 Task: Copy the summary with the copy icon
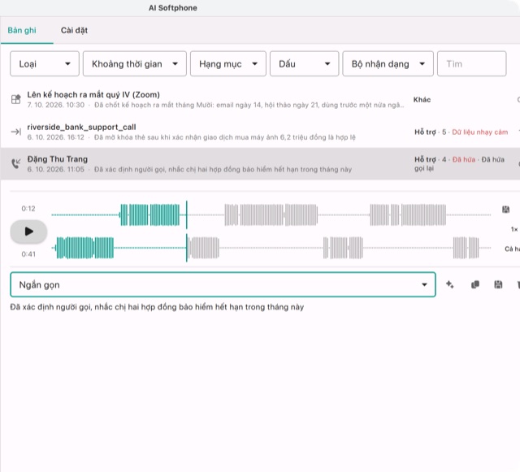[x=474, y=284]
